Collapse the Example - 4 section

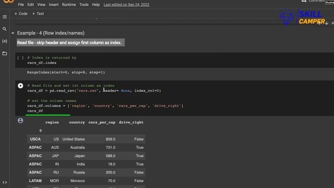[13, 33]
